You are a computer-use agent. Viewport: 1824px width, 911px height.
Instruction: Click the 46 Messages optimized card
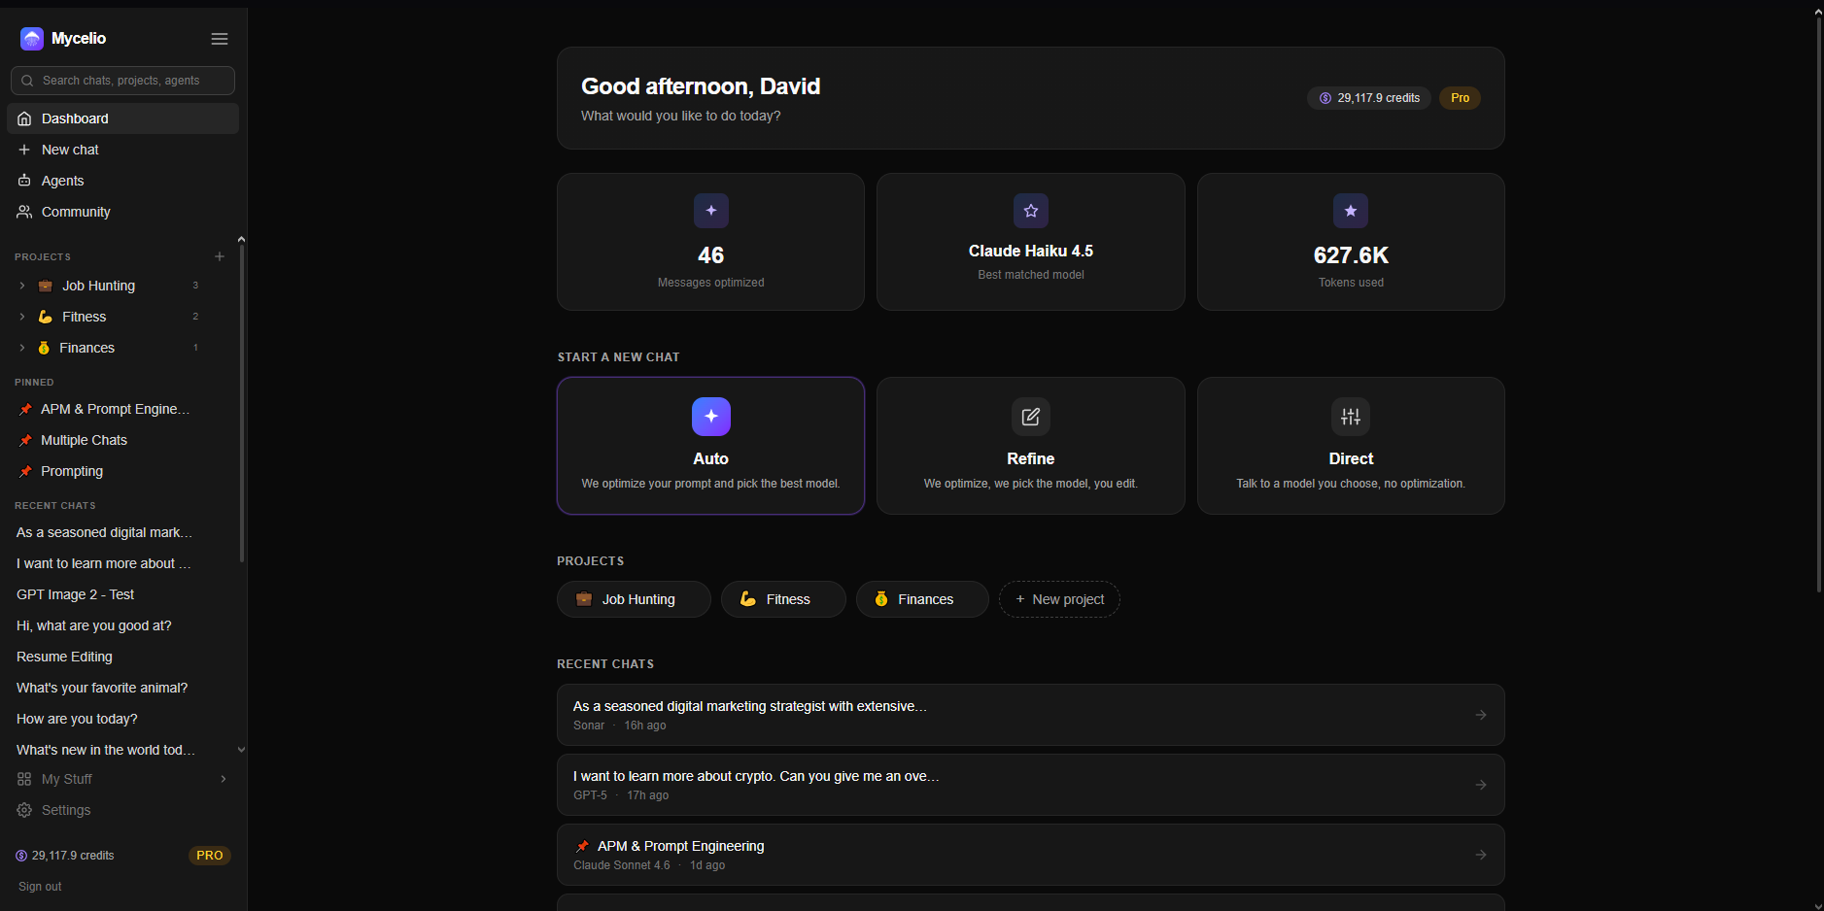click(710, 242)
